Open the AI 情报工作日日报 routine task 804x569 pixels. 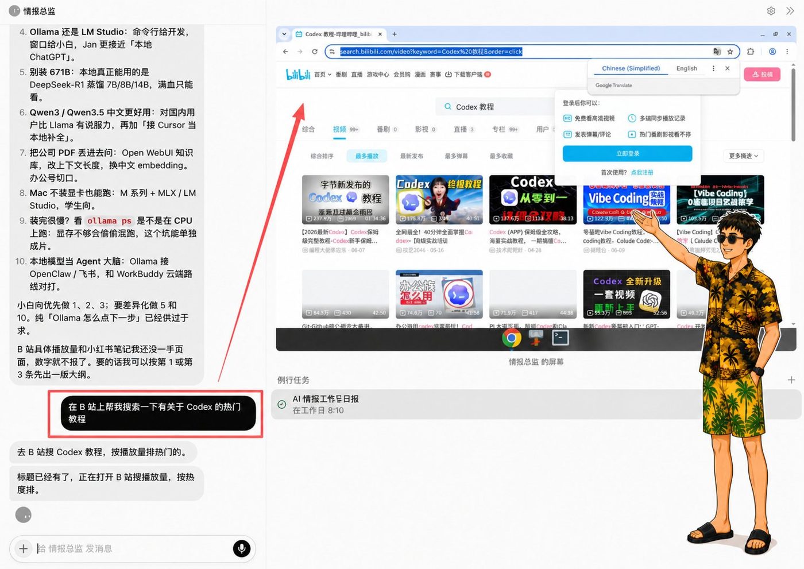tap(536, 404)
